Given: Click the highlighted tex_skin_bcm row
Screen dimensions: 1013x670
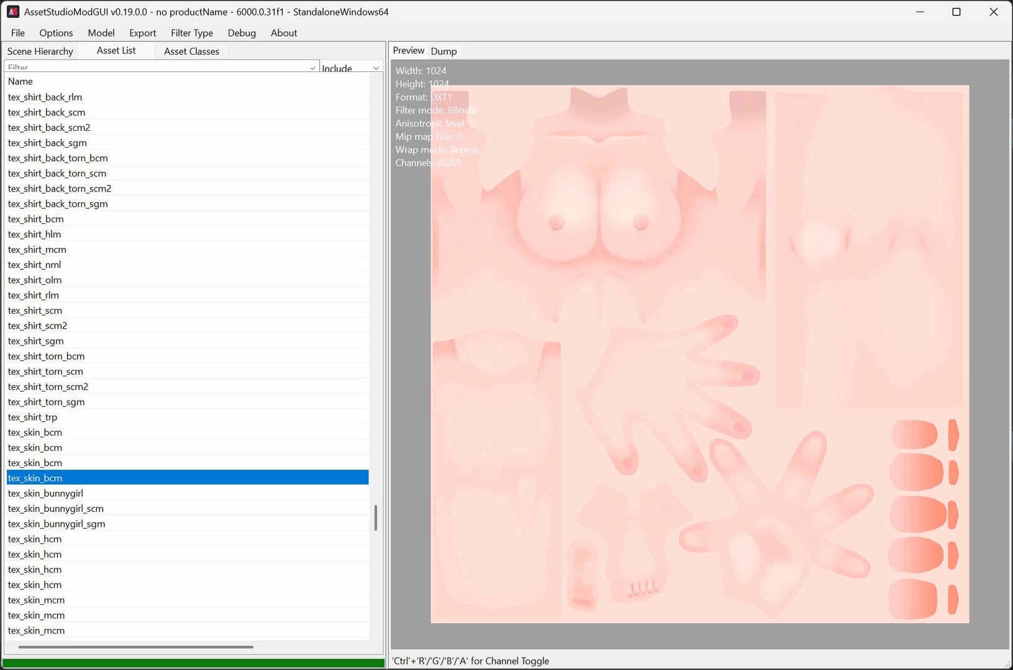Looking at the screenshot, I should pos(187,478).
